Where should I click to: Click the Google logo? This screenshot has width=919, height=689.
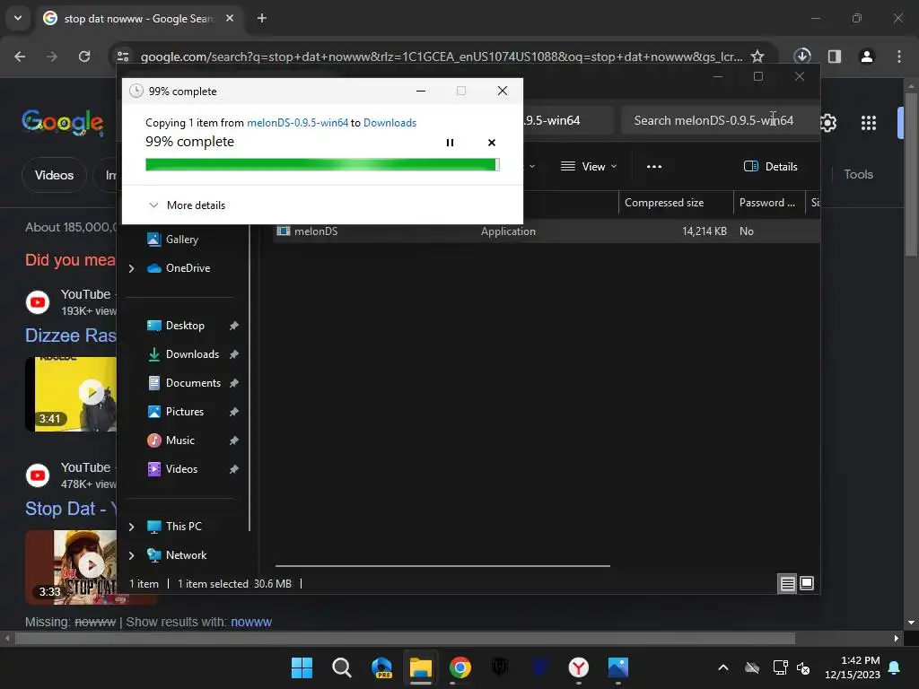coord(63,122)
